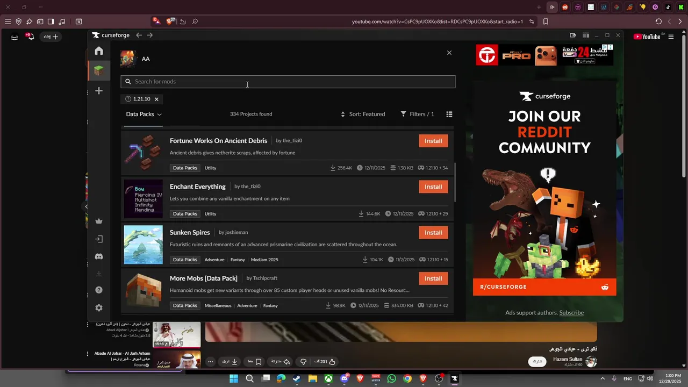The width and height of the screenshot is (688, 387).
Task: Open WhatsApp from the taskbar
Action: pos(391,378)
